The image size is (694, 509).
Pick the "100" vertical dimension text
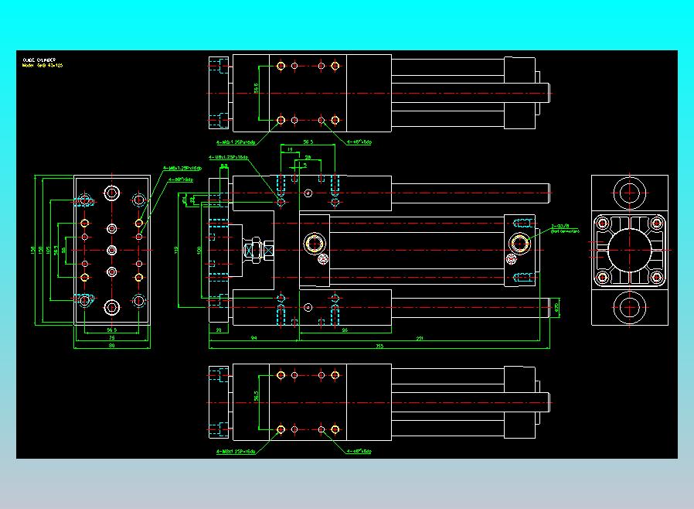pyautogui.click(x=199, y=251)
